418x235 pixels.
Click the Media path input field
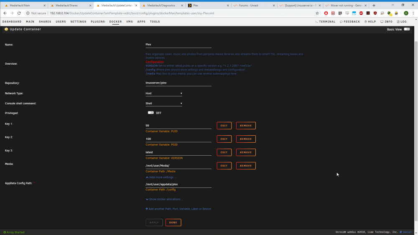tap(178, 166)
